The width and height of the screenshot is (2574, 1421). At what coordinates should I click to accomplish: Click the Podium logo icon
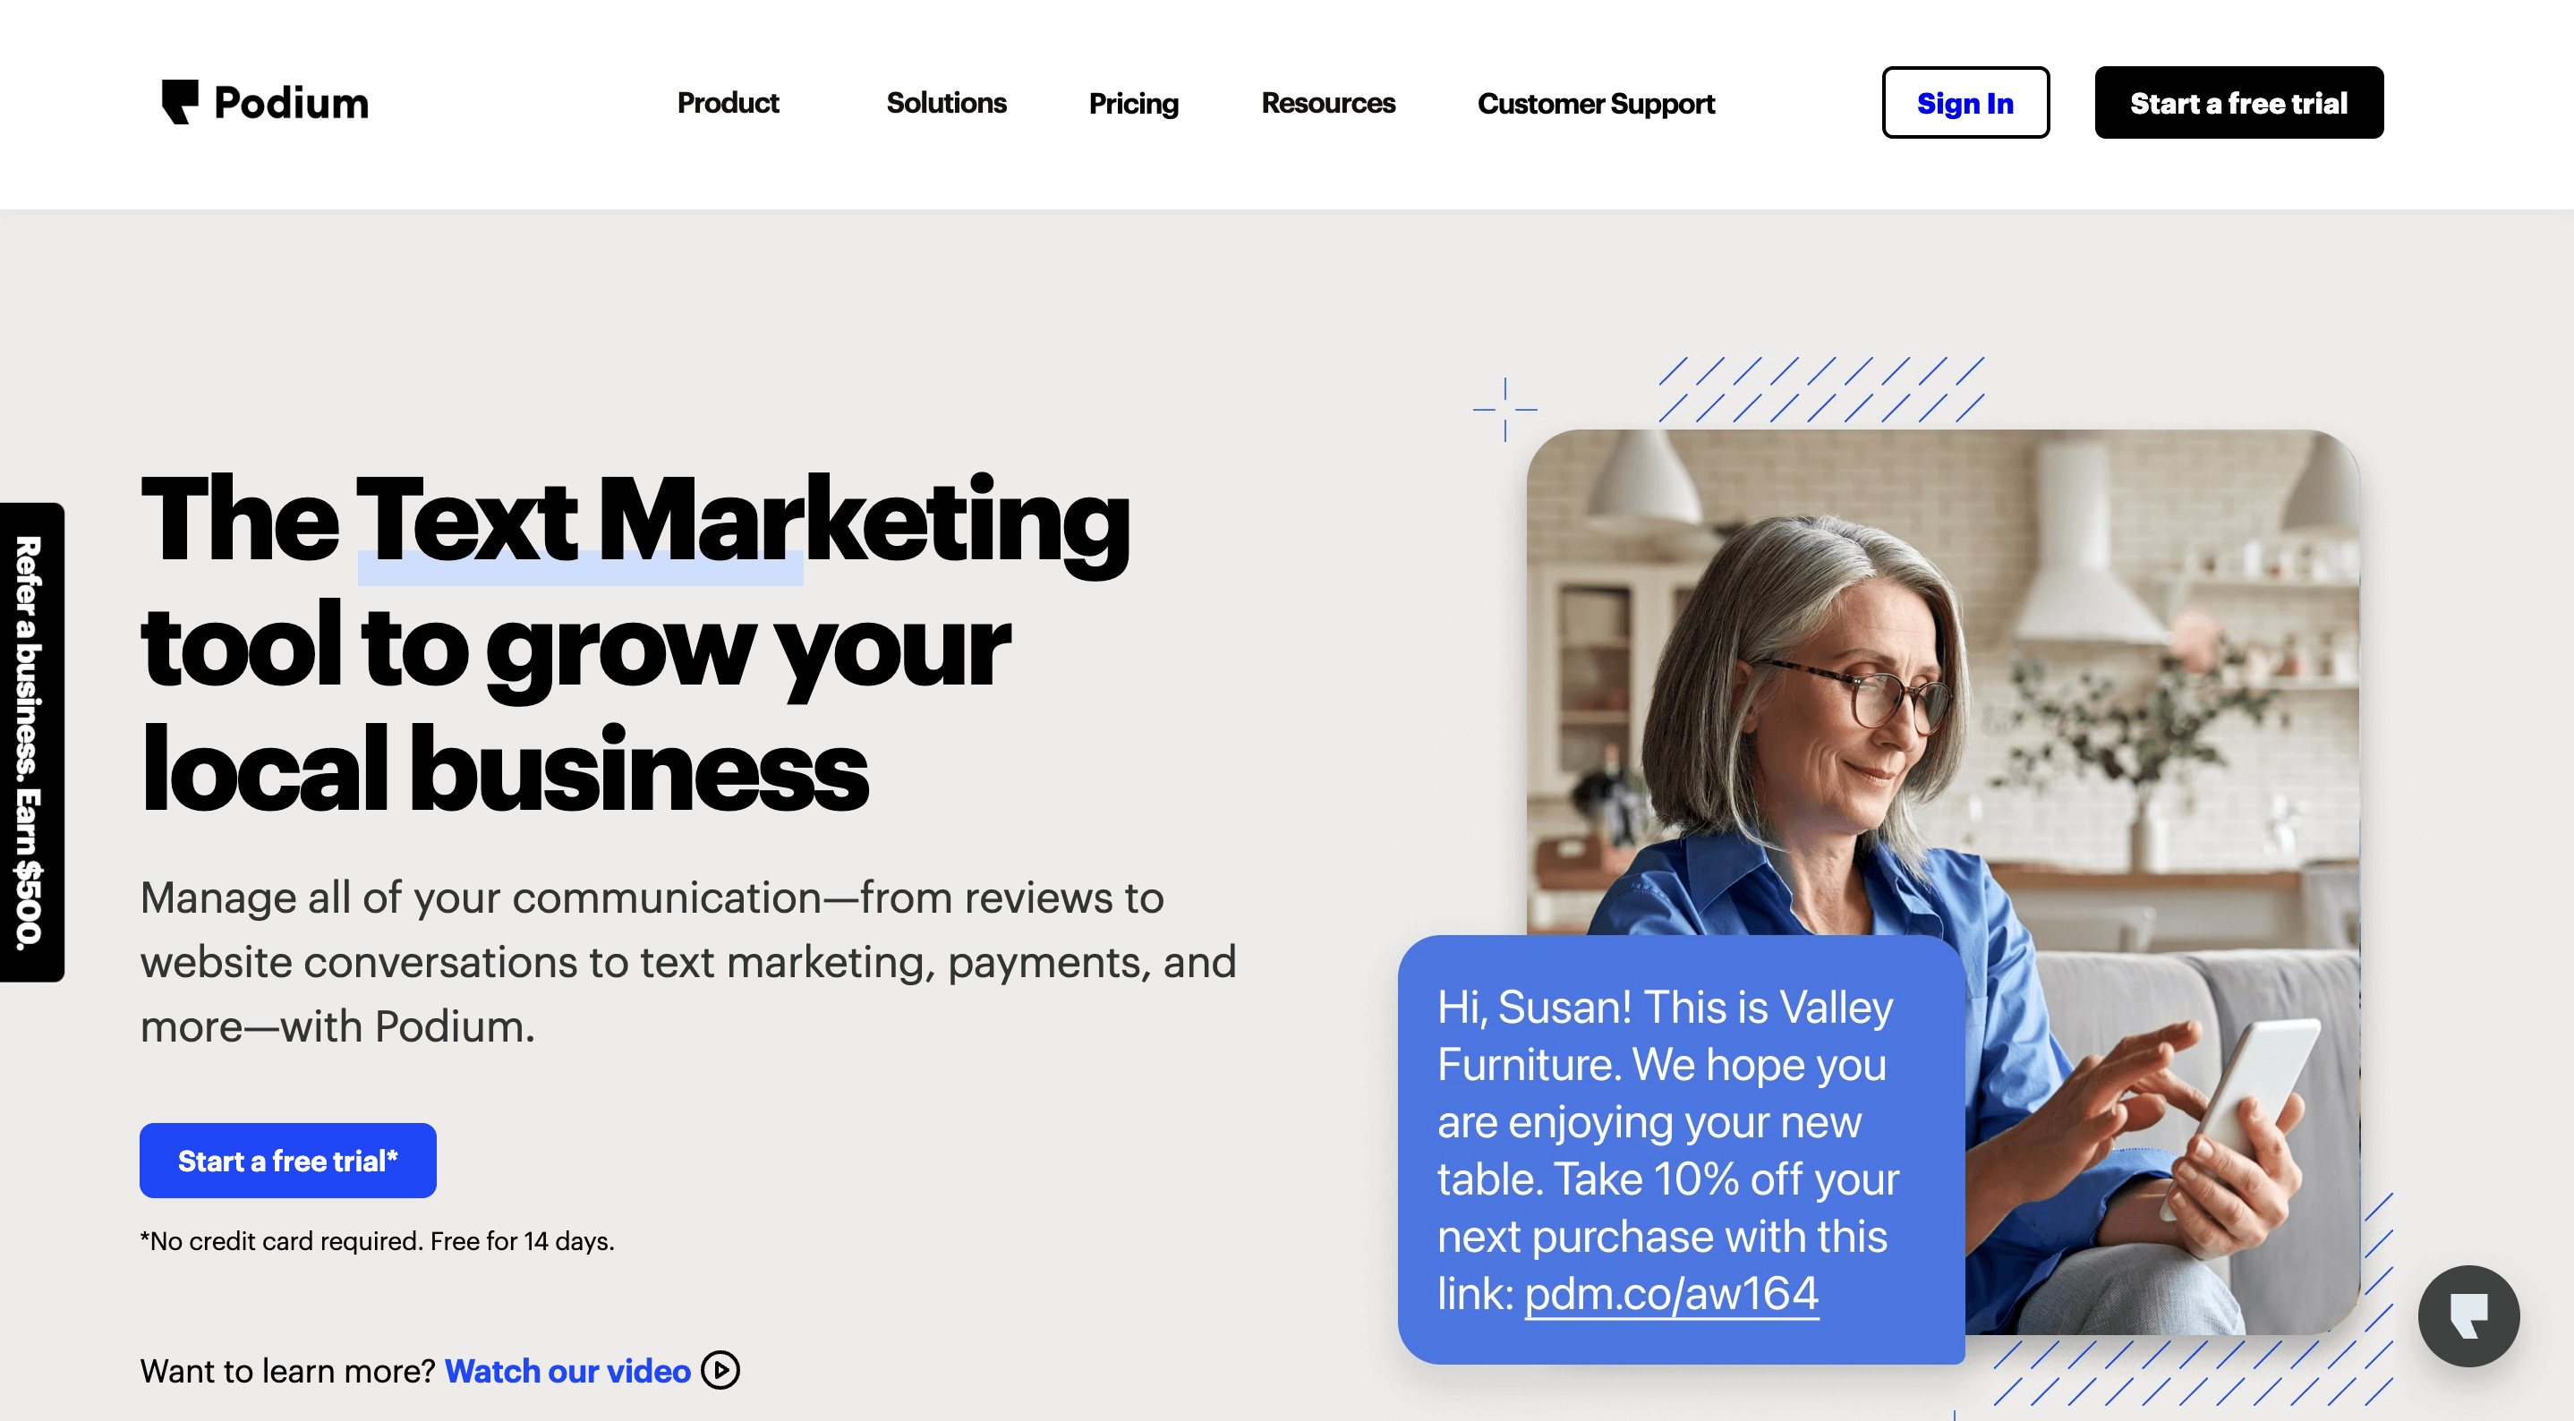pos(180,102)
